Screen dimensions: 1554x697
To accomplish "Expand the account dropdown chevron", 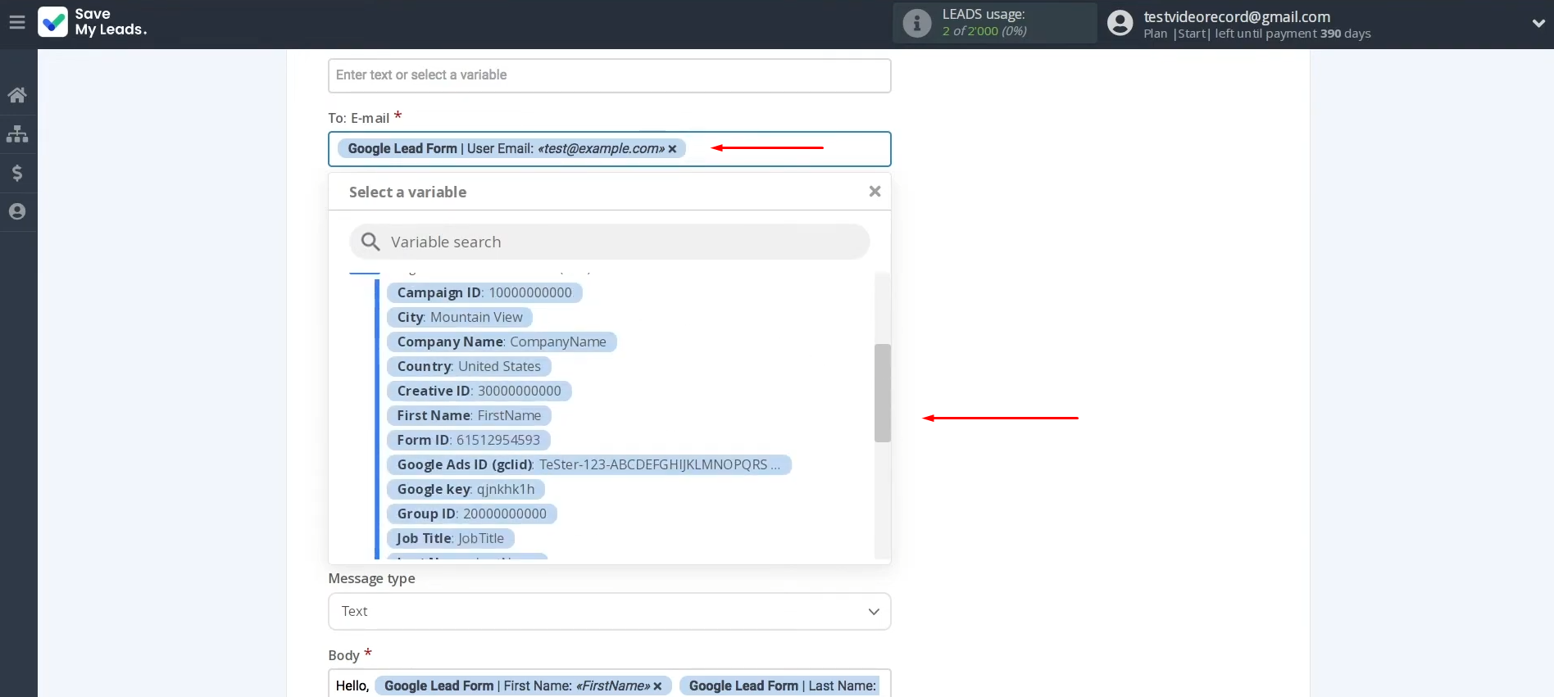I will 1538,24.
